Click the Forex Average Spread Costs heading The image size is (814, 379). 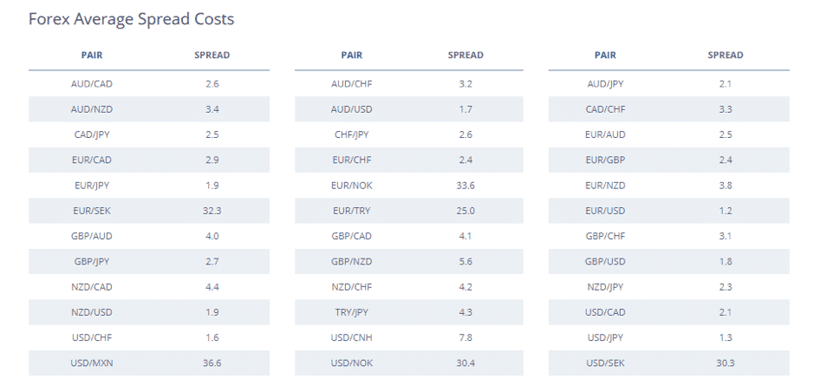coord(132,19)
